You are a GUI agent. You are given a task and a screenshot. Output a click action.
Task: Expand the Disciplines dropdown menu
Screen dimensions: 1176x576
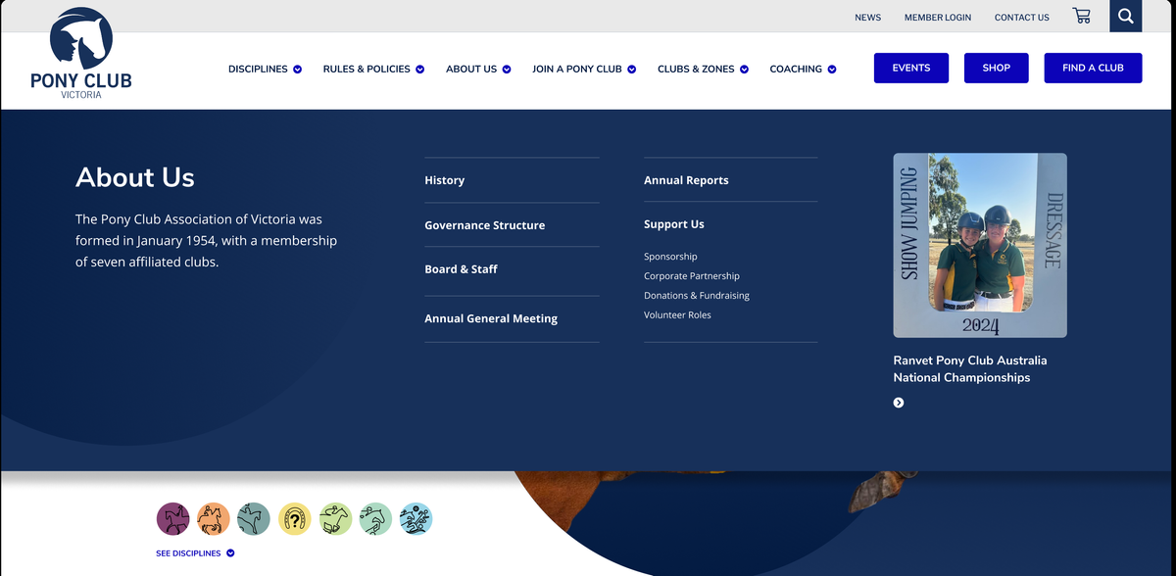tap(265, 69)
